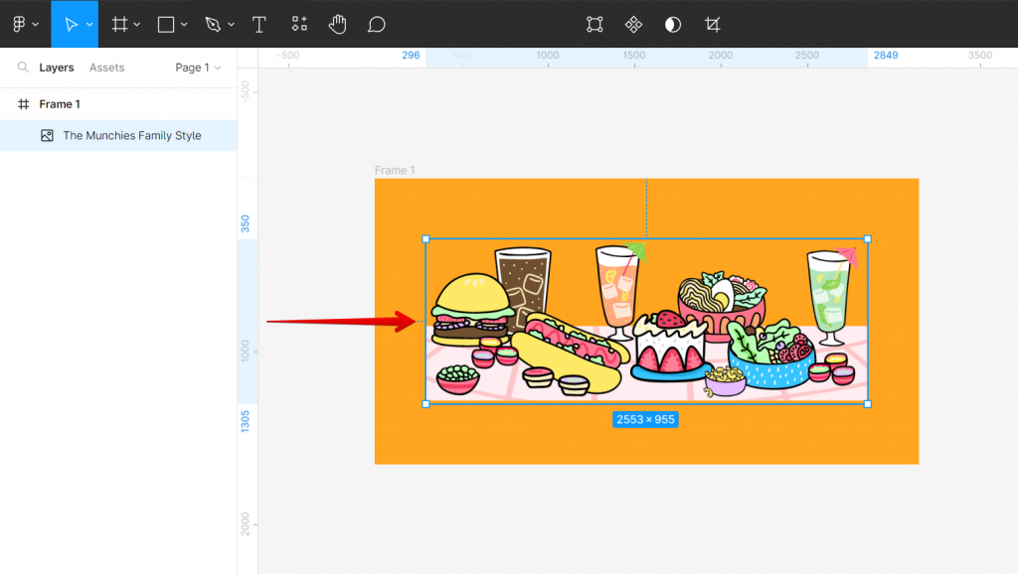Switch to the Layers tab
The width and height of the screenshot is (1018, 574).
pos(57,67)
